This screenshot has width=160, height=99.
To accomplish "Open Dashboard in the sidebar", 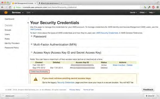I will pos(10,19).
